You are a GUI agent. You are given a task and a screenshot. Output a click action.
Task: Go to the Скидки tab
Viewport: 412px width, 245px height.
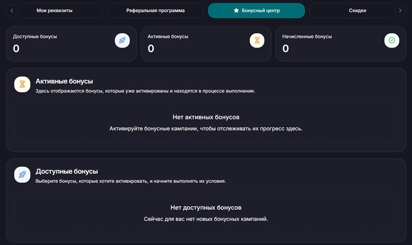[x=357, y=11]
